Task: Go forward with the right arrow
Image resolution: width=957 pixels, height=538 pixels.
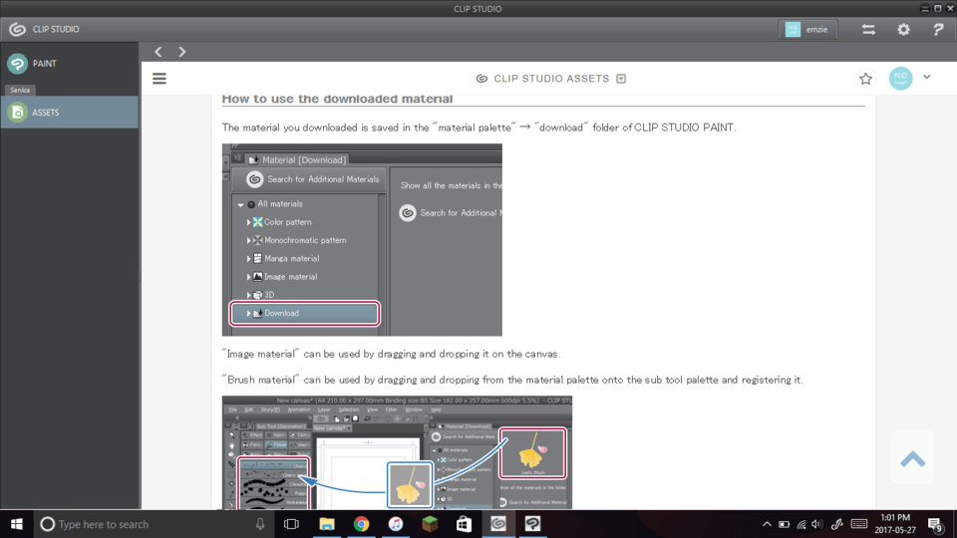Action: point(181,52)
